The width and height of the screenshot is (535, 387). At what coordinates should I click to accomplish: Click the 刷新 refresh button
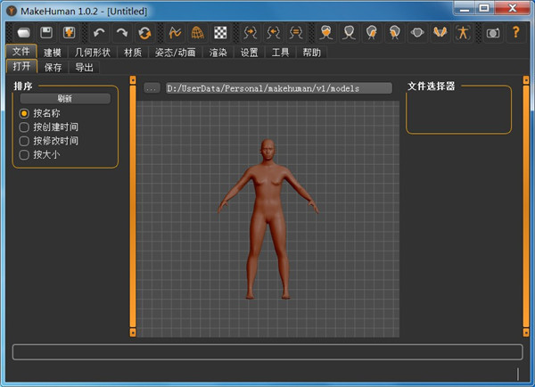(64, 98)
